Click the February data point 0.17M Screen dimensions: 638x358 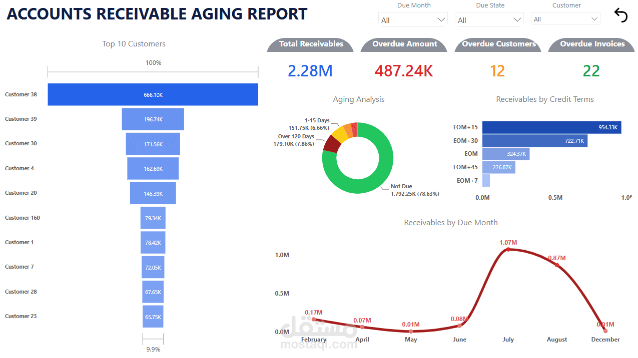pyautogui.click(x=314, y=320)
